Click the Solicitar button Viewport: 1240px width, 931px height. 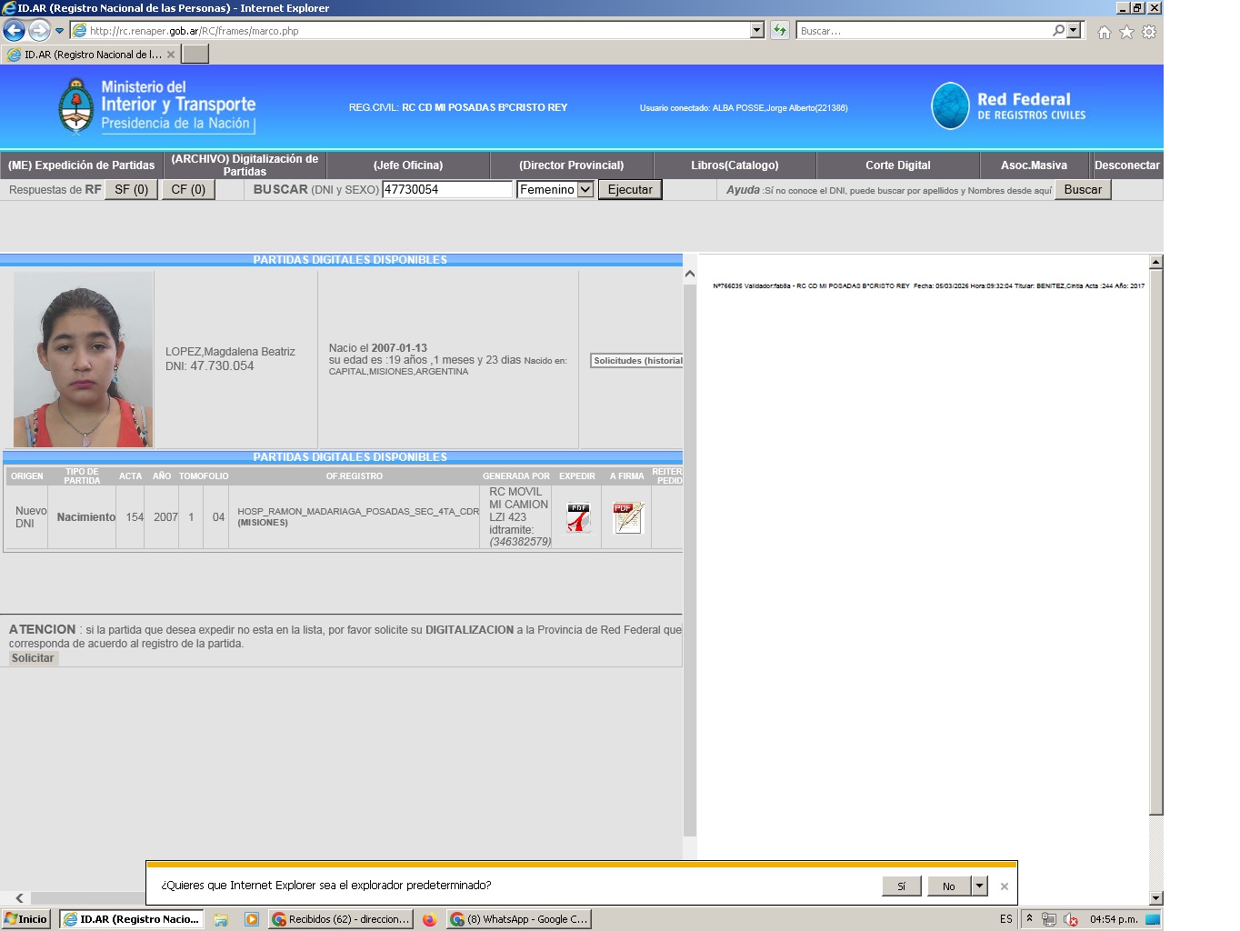click(33, 658)
